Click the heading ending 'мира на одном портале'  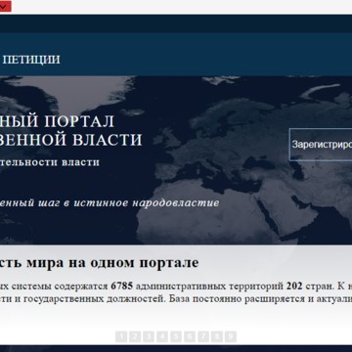tap(99, 263)
